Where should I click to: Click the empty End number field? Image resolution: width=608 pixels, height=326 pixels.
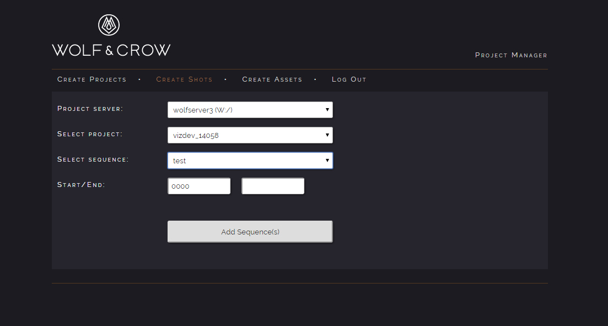(x=273, y=186)
